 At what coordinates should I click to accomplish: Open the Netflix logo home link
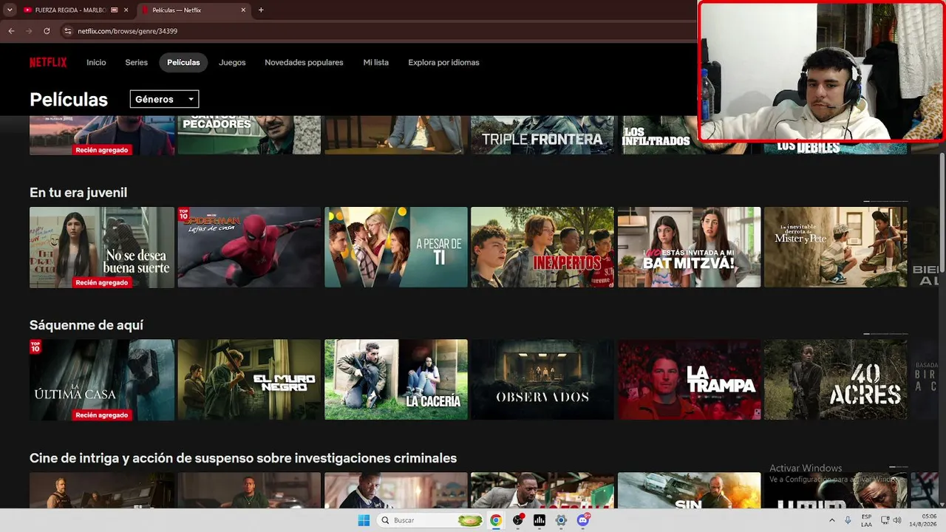point(48,63)
